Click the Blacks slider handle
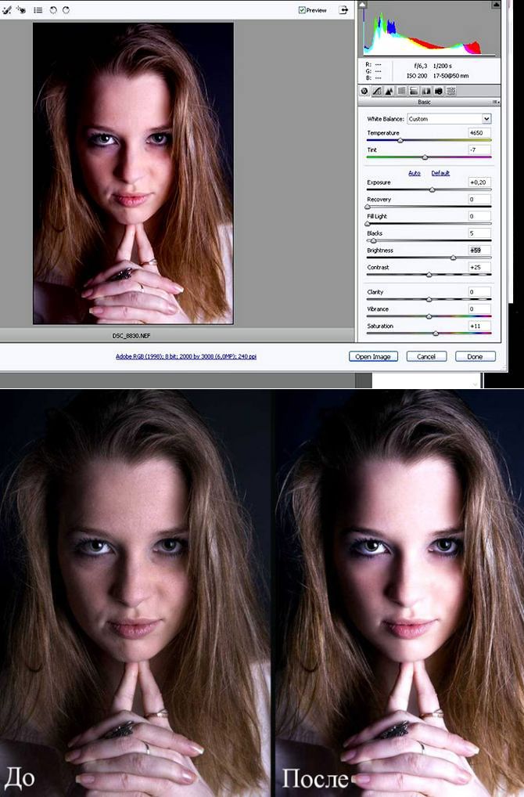 click(374, 241)
